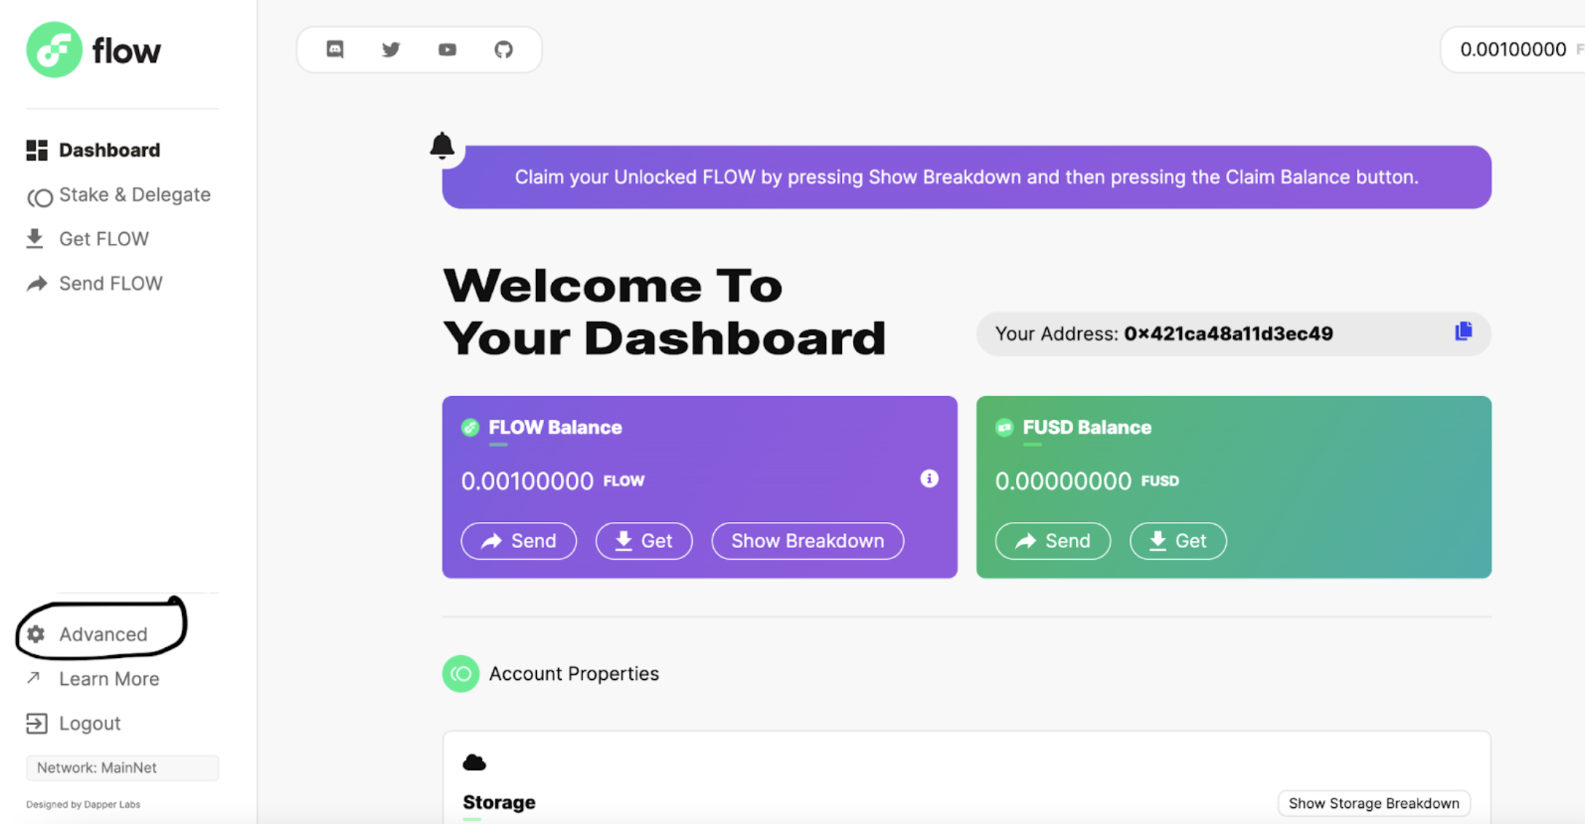Image resolution: width=1585 pixels, height=824 pixels.
Task: Click the Storage cloud icon
Action: coord(474,762)
